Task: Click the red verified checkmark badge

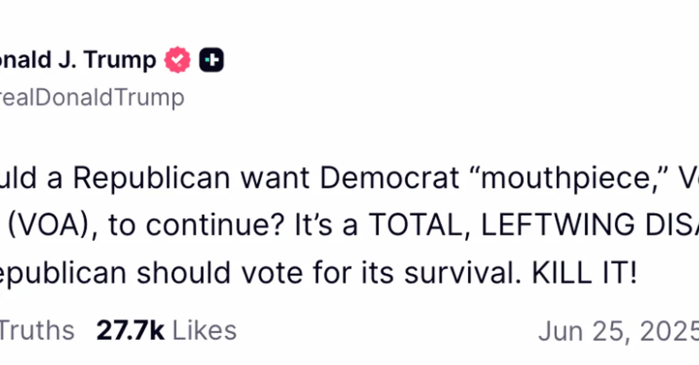Action: (178, 60)
